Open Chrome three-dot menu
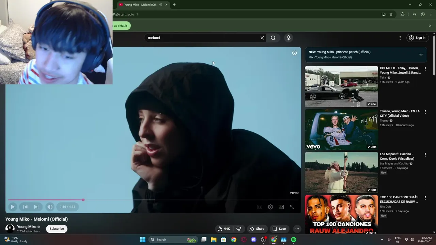This screenshot has width=436, height=245. (430, 14)
